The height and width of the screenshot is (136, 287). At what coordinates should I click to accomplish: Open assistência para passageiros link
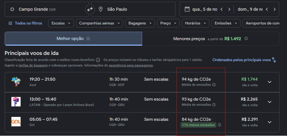coord(131,65)
